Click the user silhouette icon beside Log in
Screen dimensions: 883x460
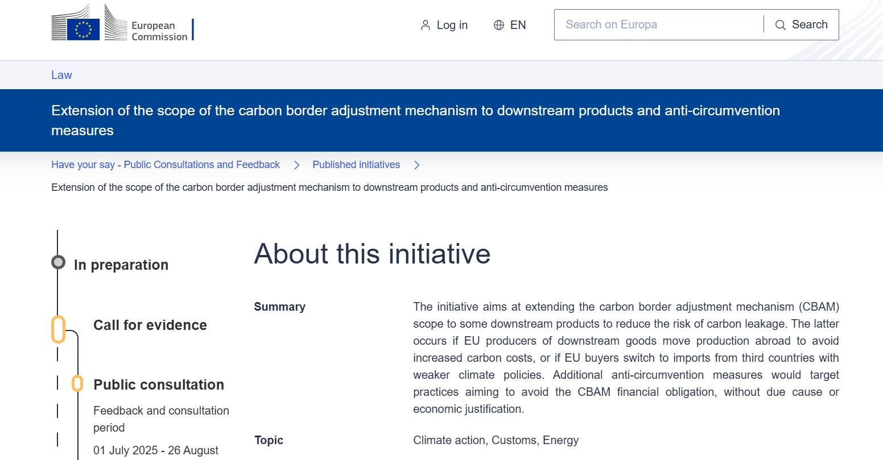click(425, 25)
